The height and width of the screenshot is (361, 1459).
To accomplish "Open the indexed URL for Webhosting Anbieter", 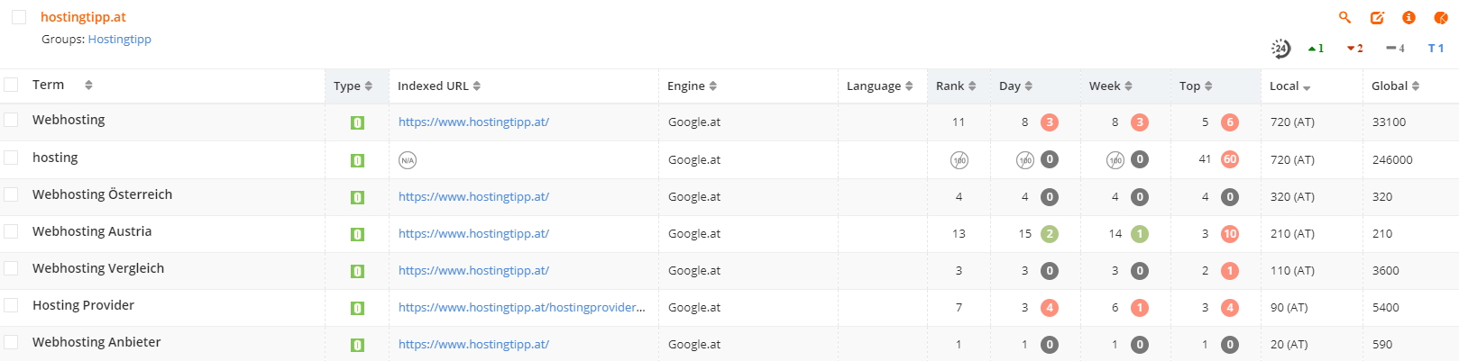I will pos(473,345).
